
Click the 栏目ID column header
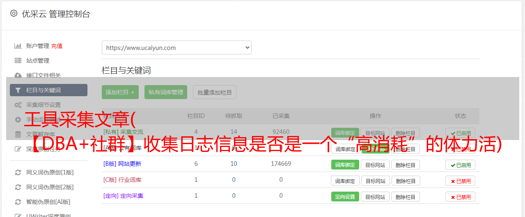pyautogui.click(x=196, y=116)
